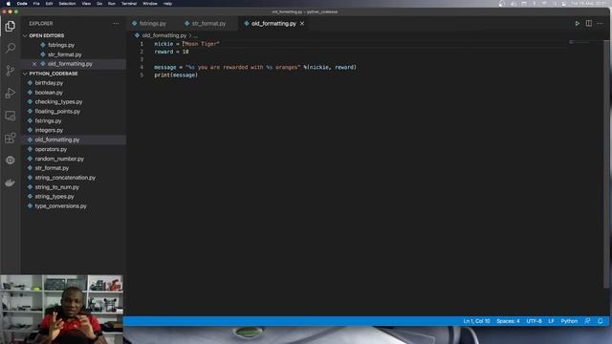Open the Window menu
Screen dimensions: 612x344
pos(150,4)
